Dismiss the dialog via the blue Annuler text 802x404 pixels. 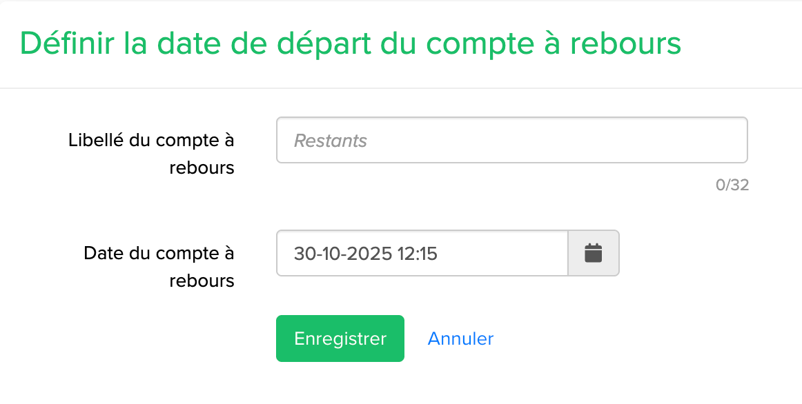460,339
